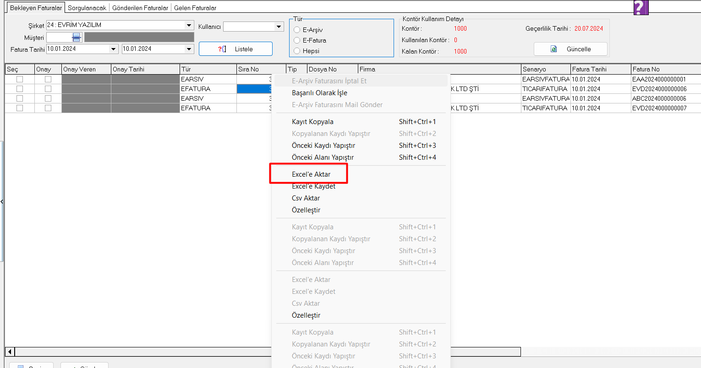
Task: Click the Fatura No column header
Action: coord(666,69)
